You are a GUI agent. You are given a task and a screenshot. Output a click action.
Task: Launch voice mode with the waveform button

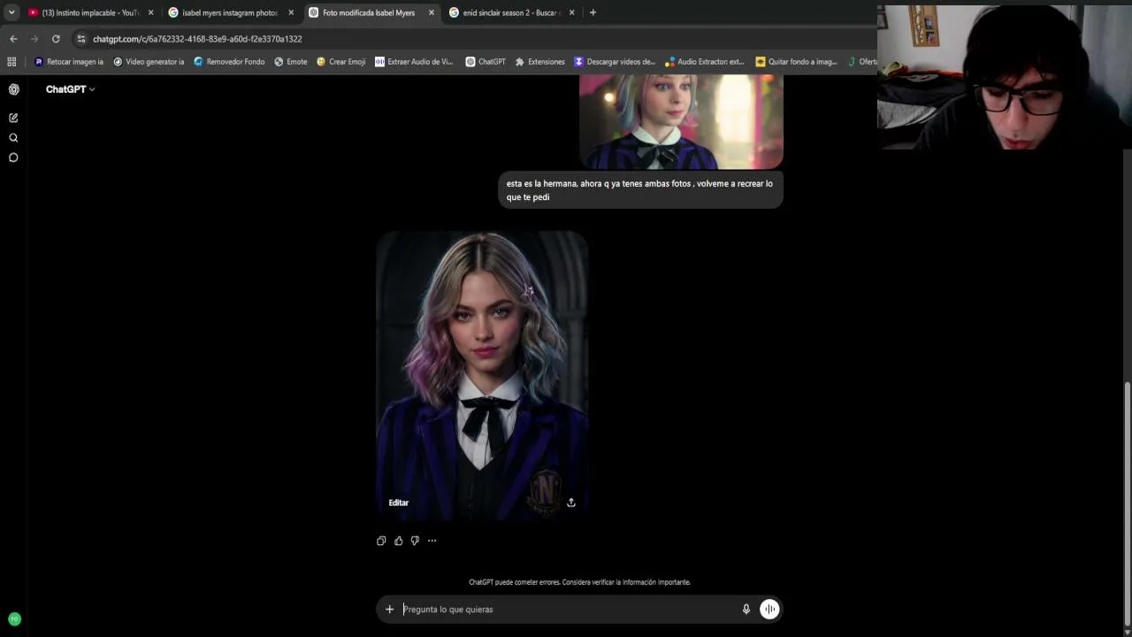point(769,609)
